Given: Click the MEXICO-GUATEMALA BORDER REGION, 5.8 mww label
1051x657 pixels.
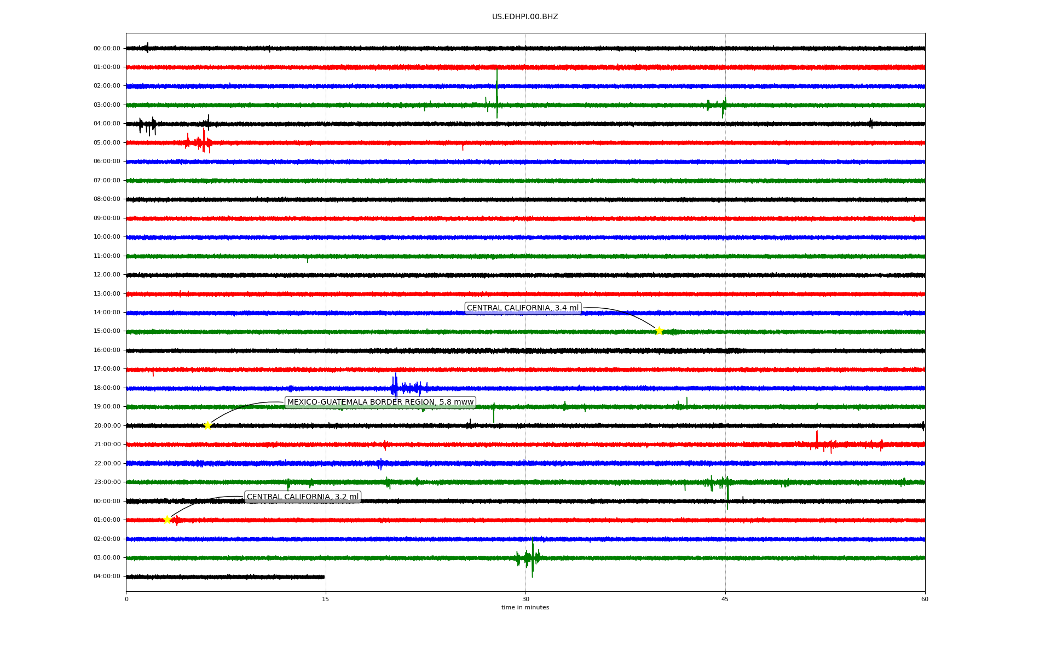Looking at the screenshot, I should (x=380, y=402).
